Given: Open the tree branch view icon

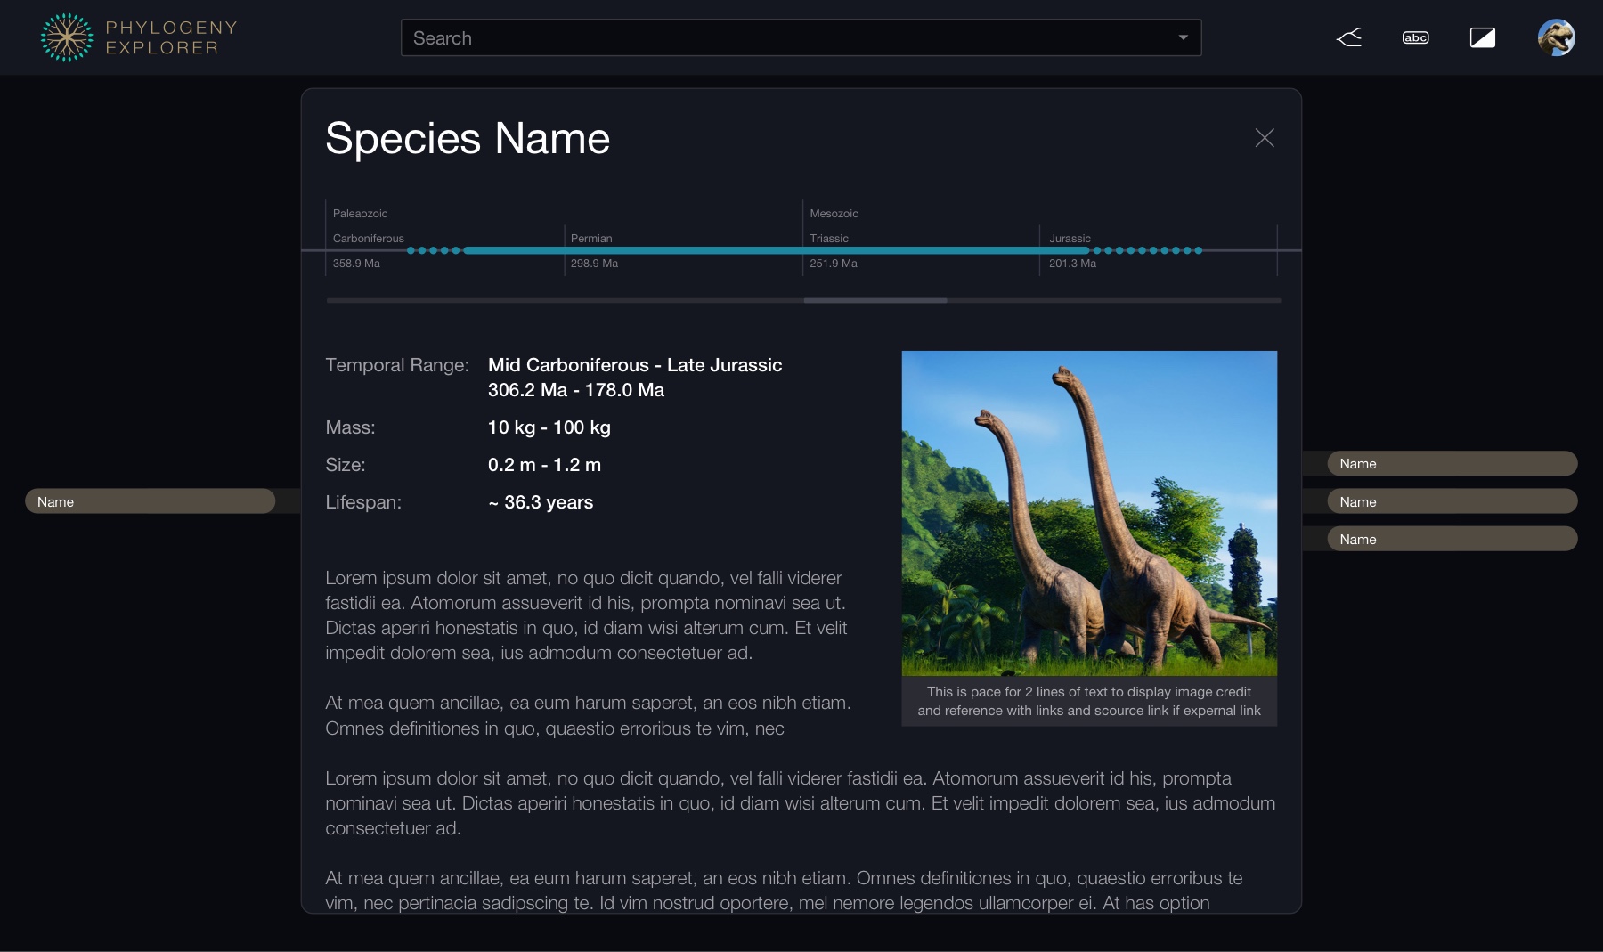Looking at the screenshot, I should pos(1349,37).
